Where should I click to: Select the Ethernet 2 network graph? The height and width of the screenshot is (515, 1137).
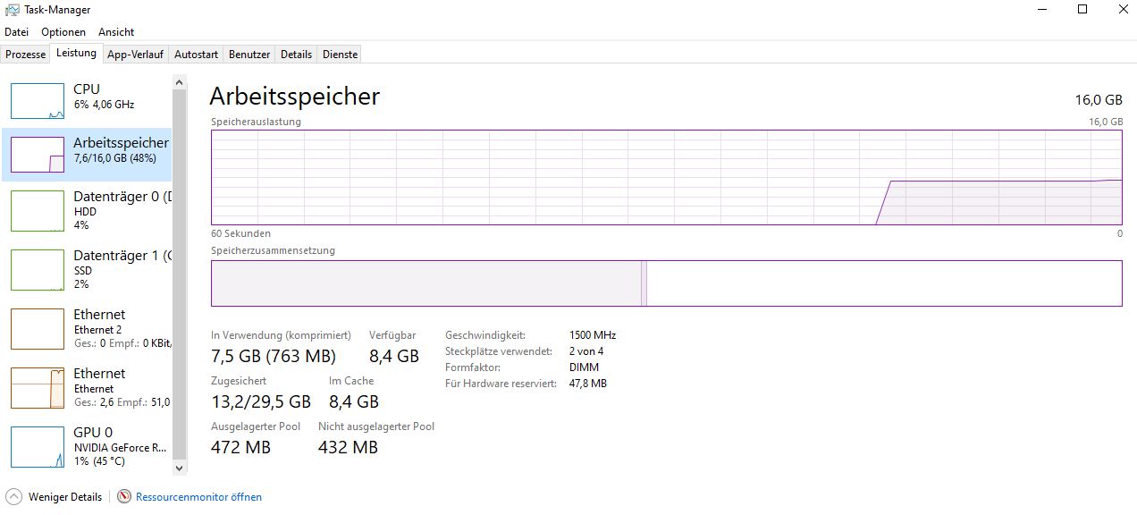pos(38,328)
